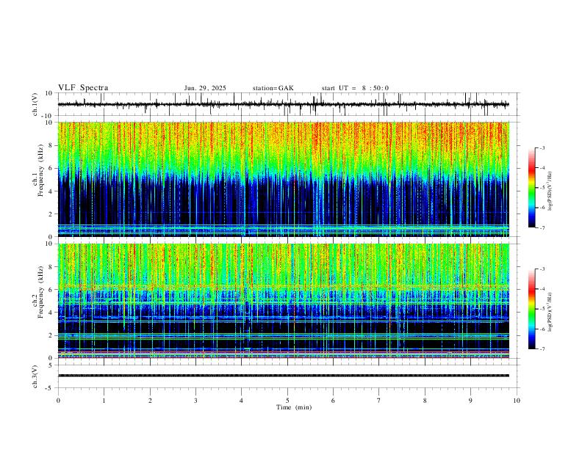Click the "log(PSD)(V²/Hz)" label beside ch.2 color bar
The width and height of the screenshot is (582, 449).
[x=550, y=313]
